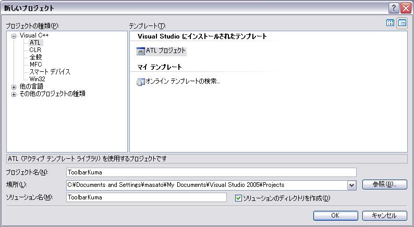Focus the solution name field

147,197
